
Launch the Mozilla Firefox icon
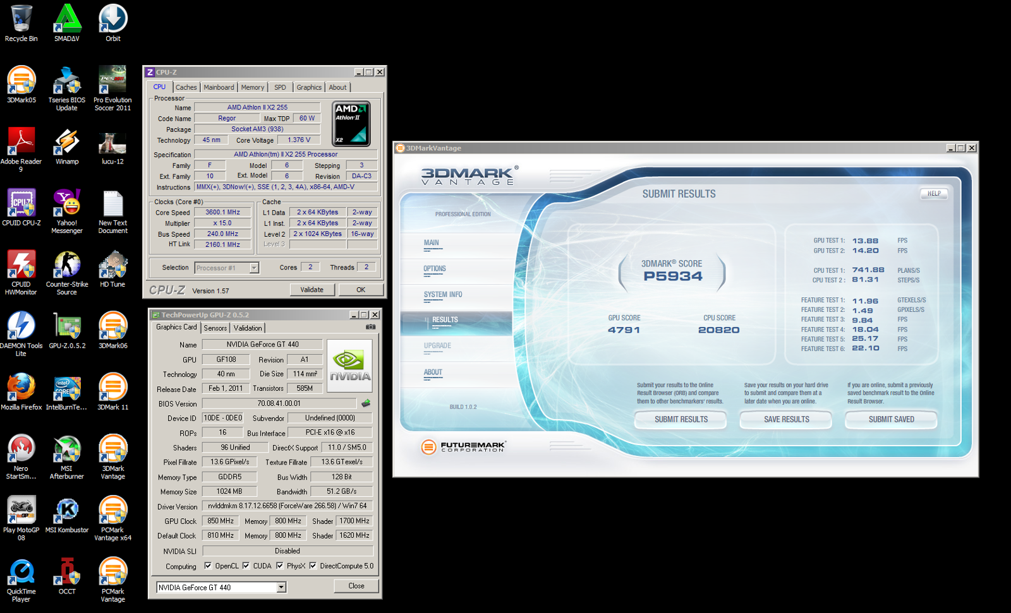point(21,391)
